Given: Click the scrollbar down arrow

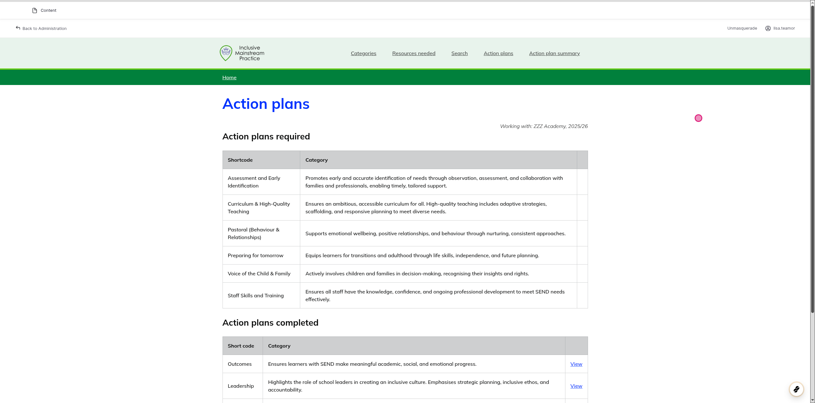Looking at the screenshot, I should coord(812,400).
